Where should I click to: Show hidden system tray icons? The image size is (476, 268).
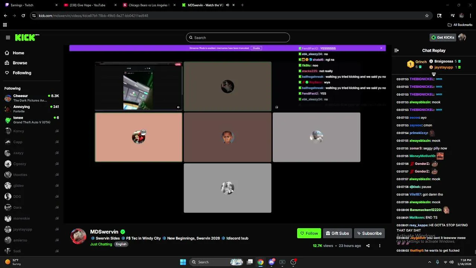[x=430, y=262]
